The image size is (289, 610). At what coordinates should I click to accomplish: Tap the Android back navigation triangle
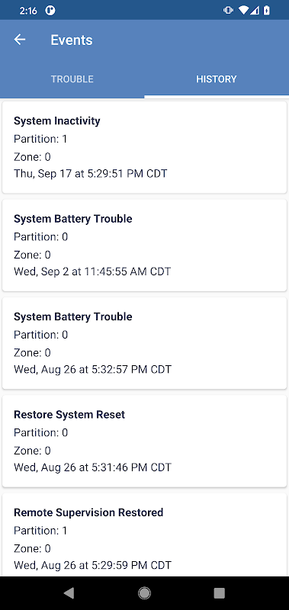point(69,593)
